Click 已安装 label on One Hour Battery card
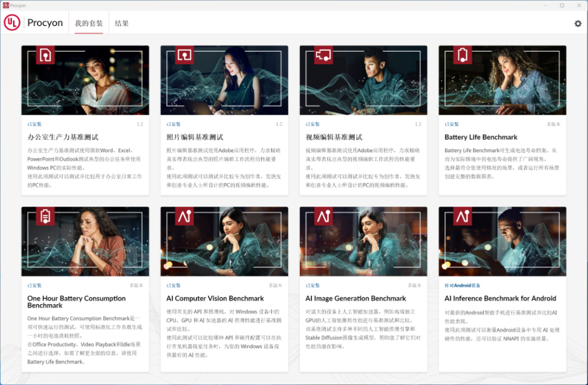 click(x=34, y=285)
